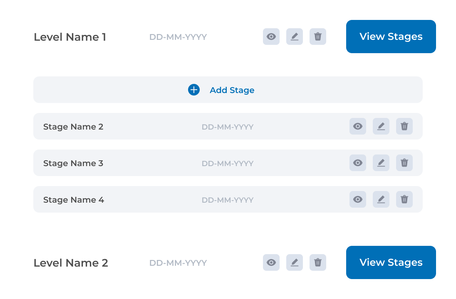This screenshot has width=456, height=299.
Task: Delete Stage Name 3 using trash icon
Action: tap(404, 163)
